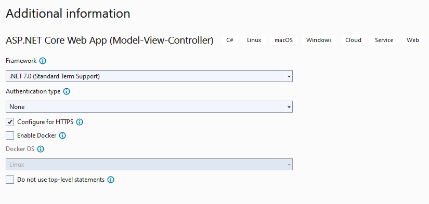
Task: Click the Cloud project type tag
Action: coord(353,40)
